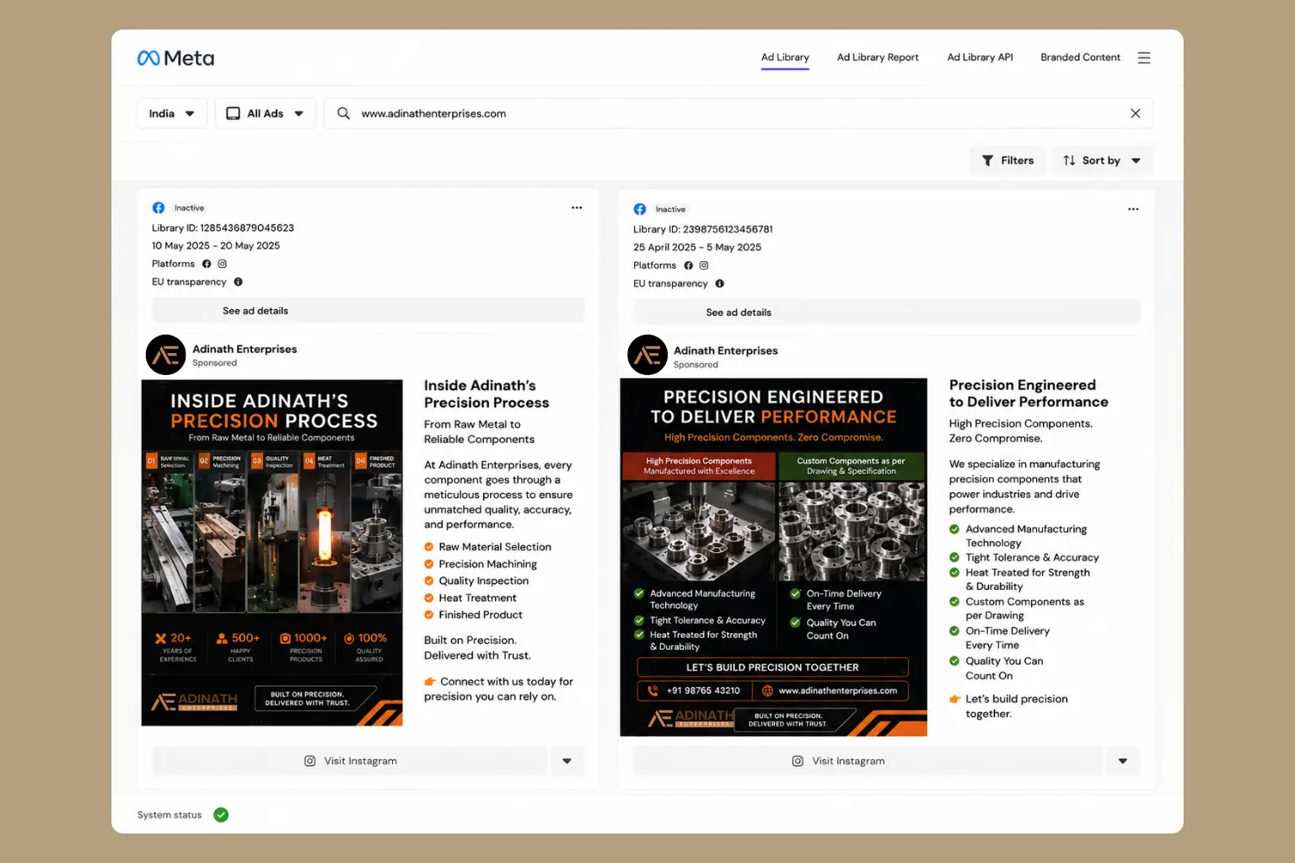
Task: Click Facebook icon beside Inactive on first ad
Action: [159, 207]
